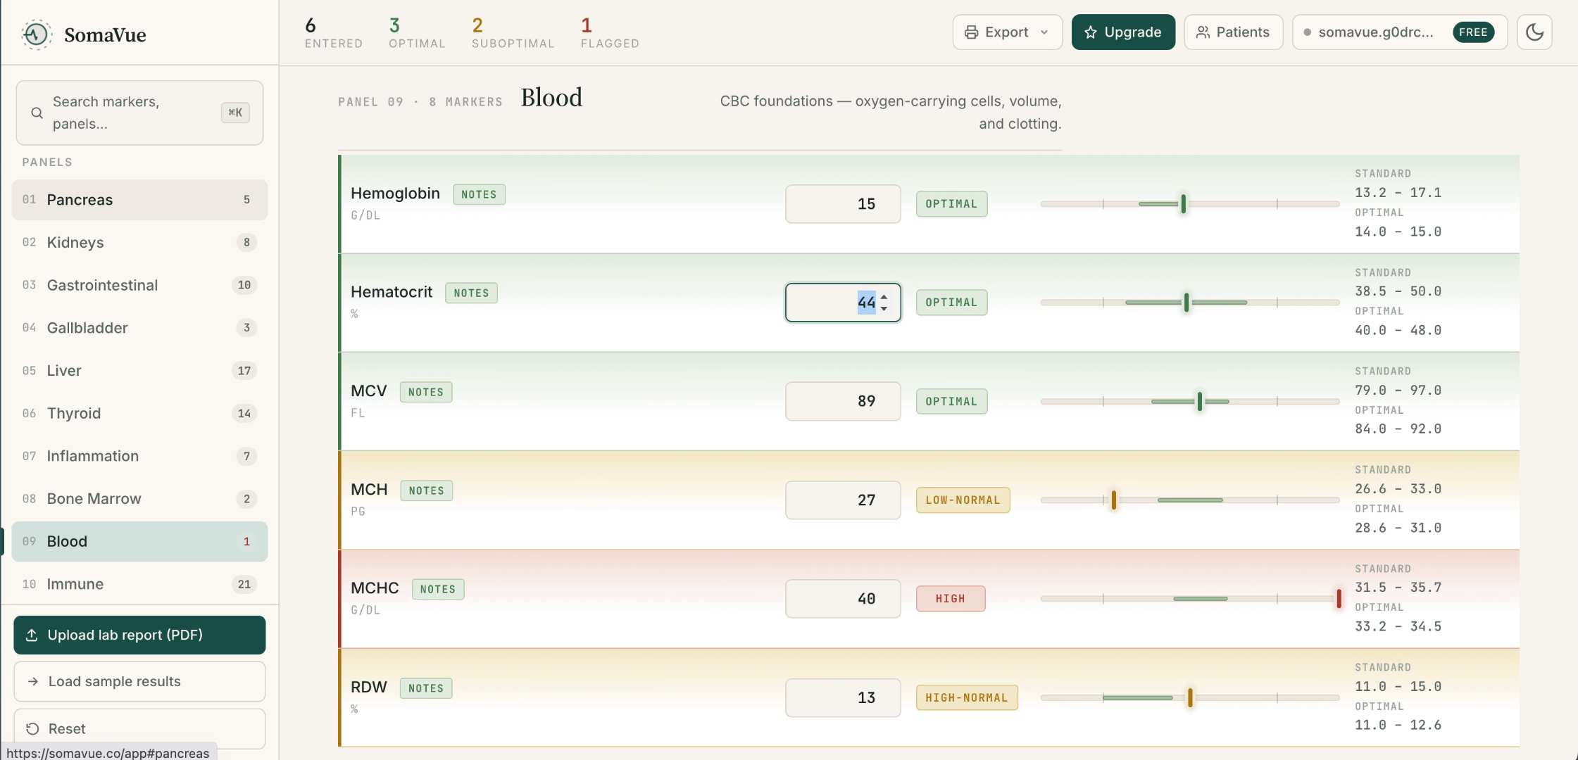
Task: Click the Hemoglobin value input field
Action: pyautogui.click(x=843, y=204)
